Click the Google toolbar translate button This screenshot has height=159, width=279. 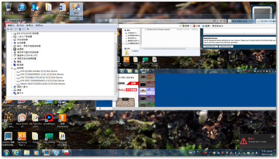(206, 26)
